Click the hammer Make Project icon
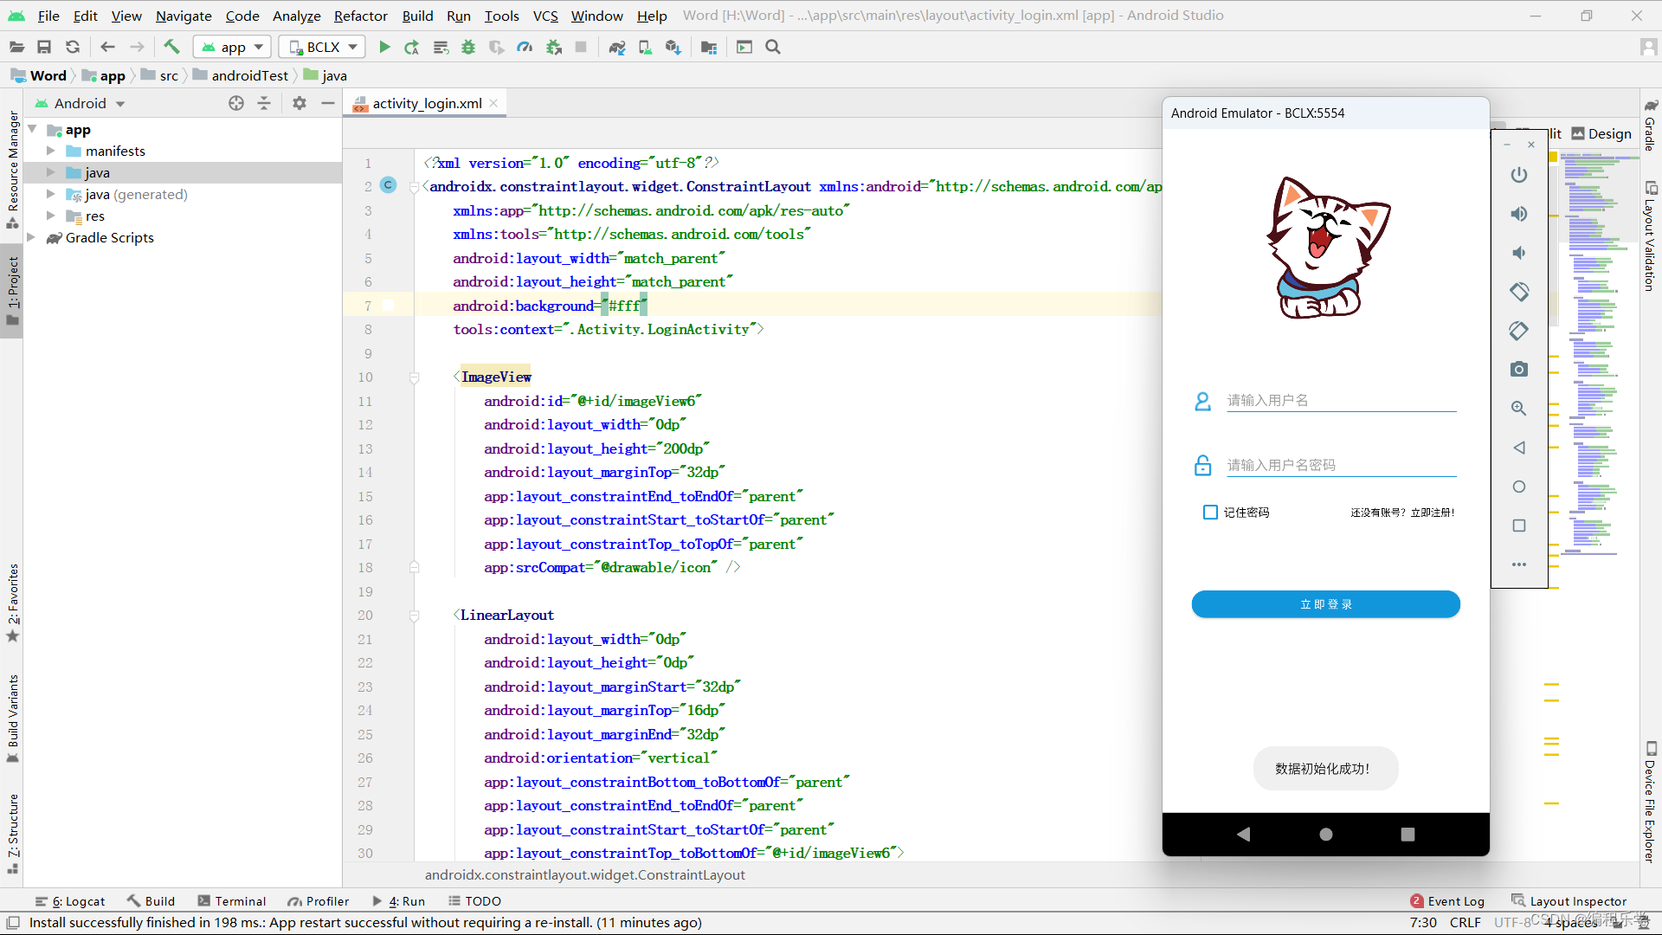The image size is (1662, 935). pyautogui.click(x=171, y=47)
